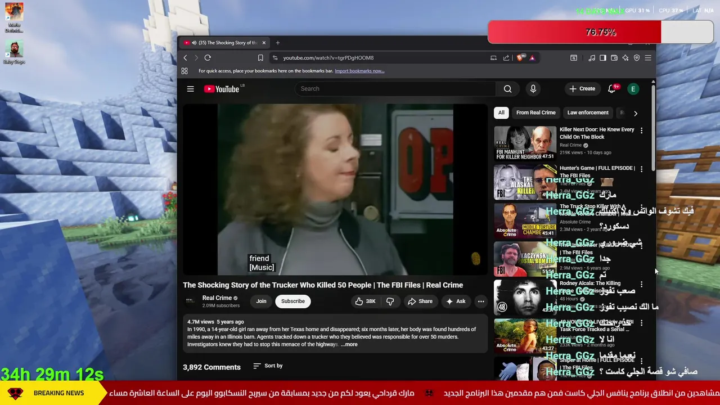Viewport: 720px width, 405px height.
Task: Like the video (38K)
Action: (365, 301)
